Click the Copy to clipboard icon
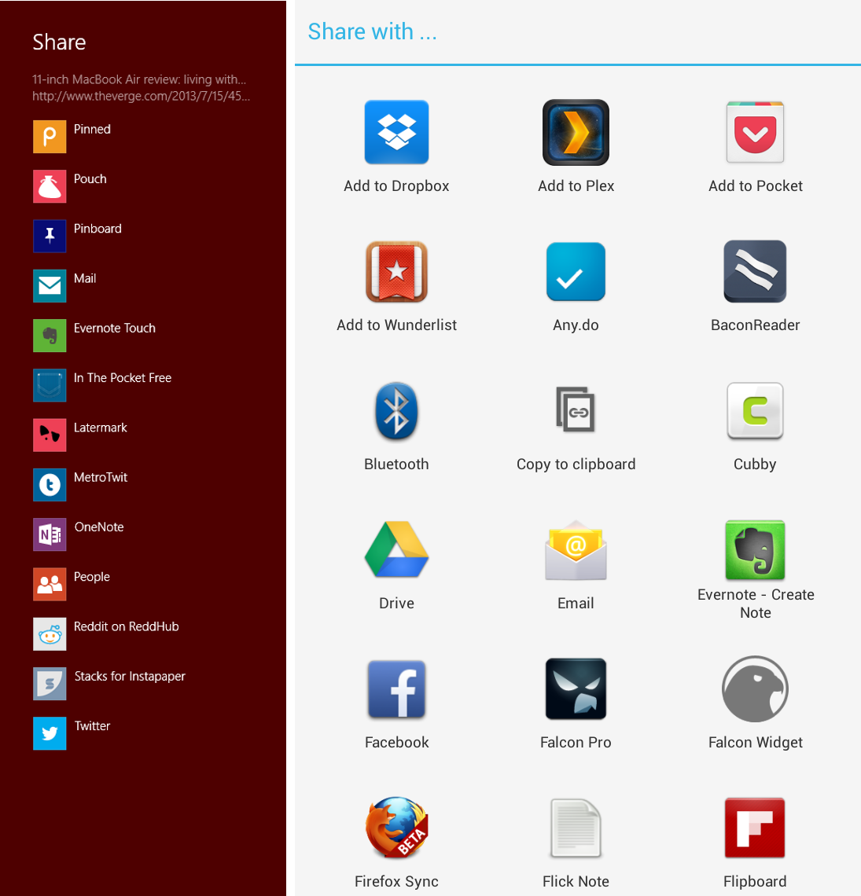Viewport: 861px width, 896px height. [576, 411]
